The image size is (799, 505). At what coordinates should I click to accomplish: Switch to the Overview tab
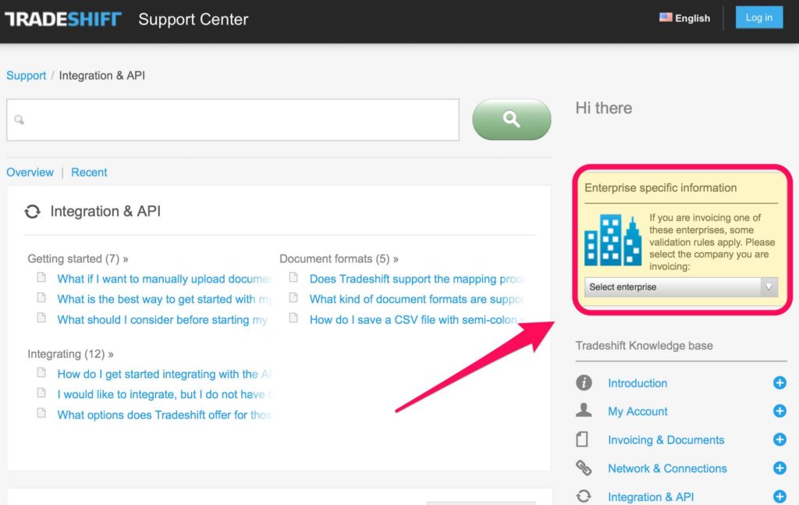coord(30,172)
